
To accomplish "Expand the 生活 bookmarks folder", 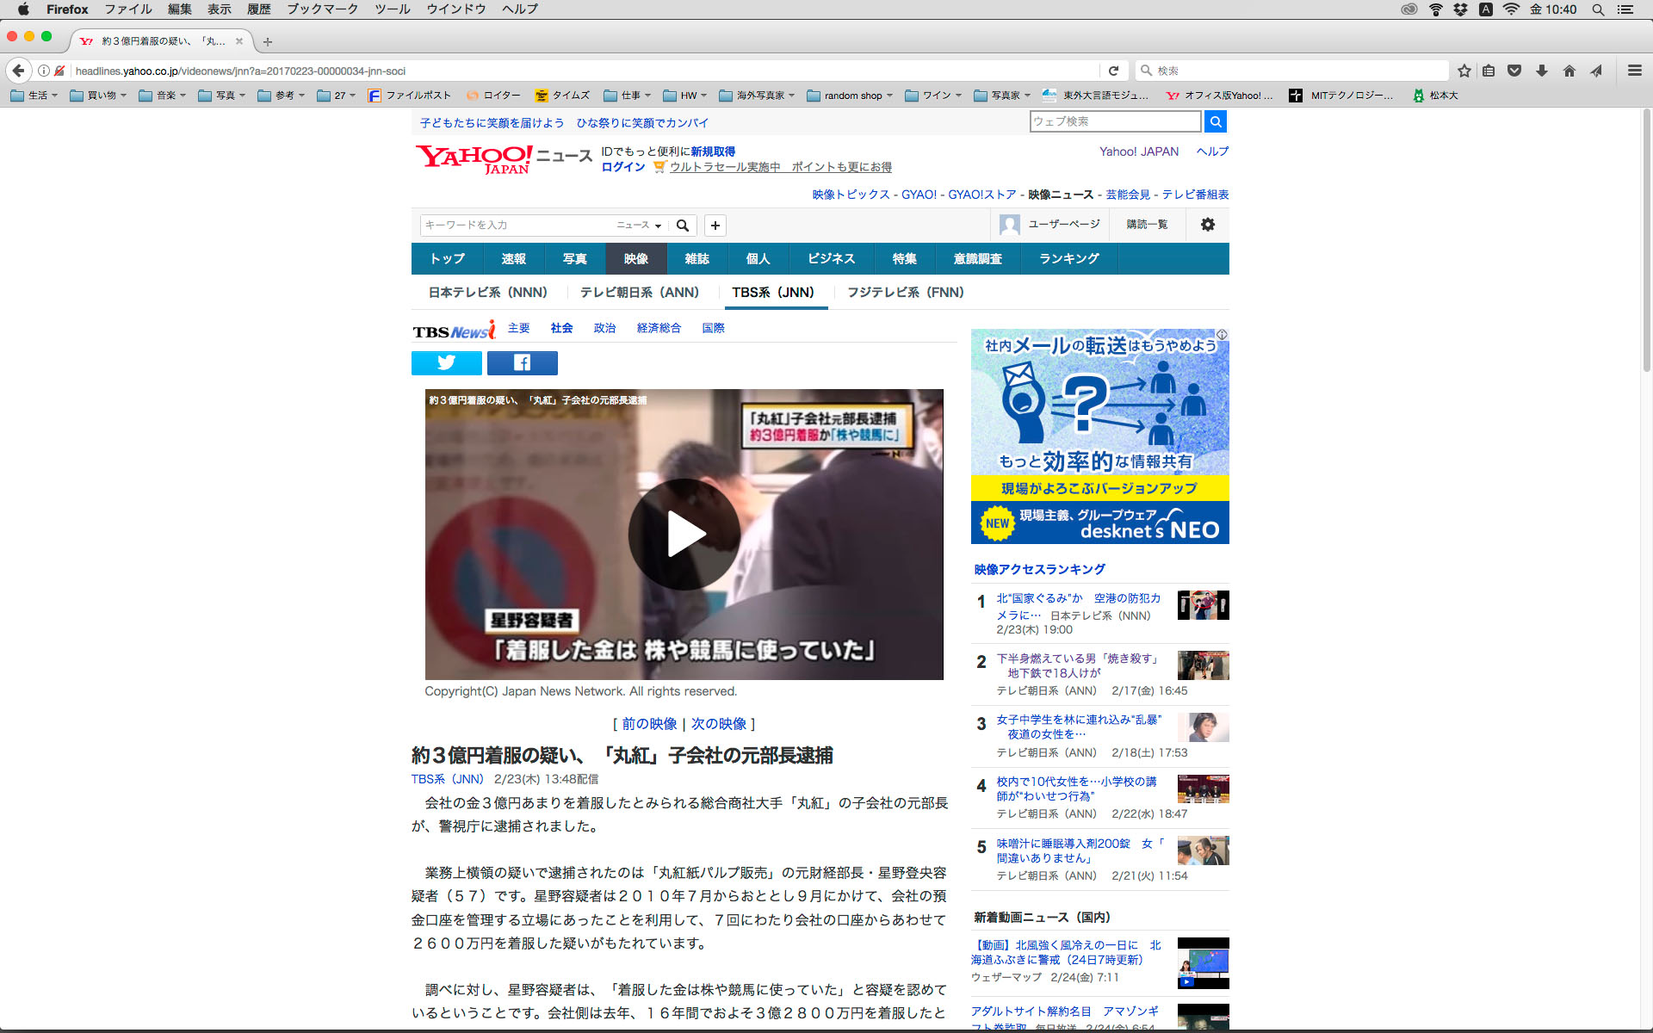I will tap(34, 96).
